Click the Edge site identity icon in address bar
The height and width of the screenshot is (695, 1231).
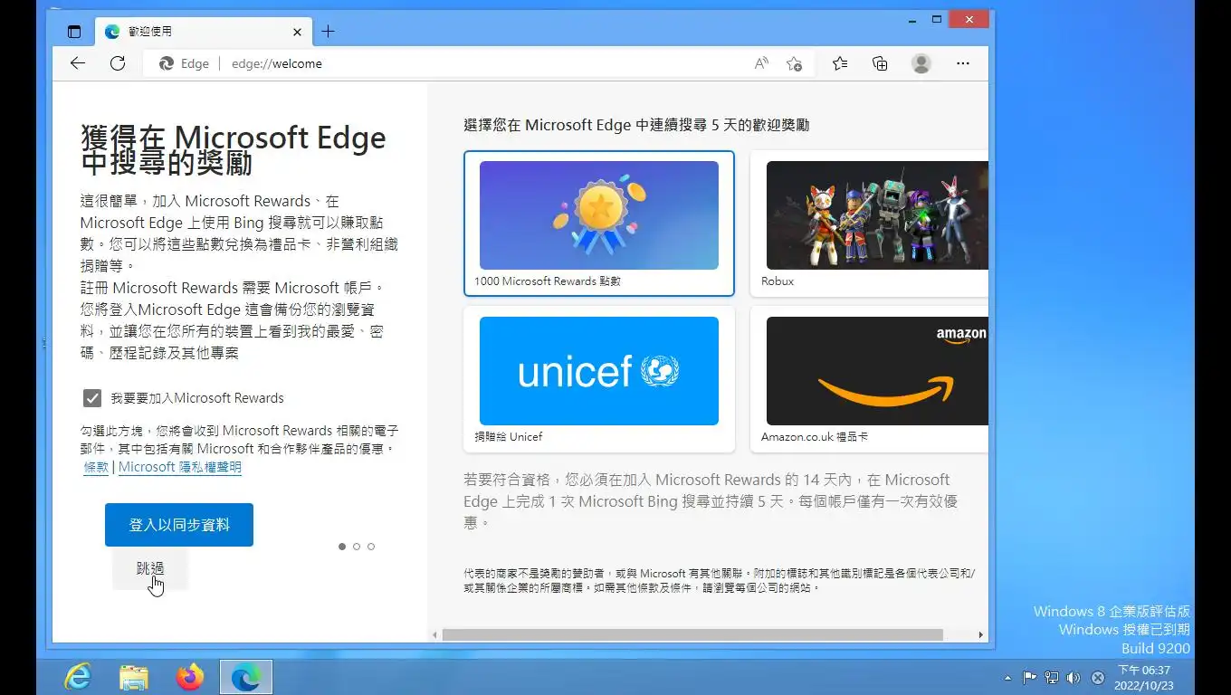pyautogui.click(x=184, y=63)
